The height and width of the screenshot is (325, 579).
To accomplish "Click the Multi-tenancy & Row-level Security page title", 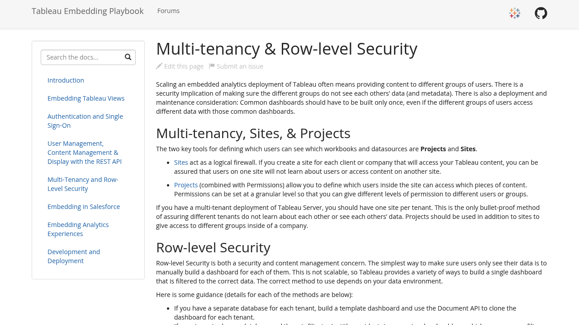I will pos(287,49).
